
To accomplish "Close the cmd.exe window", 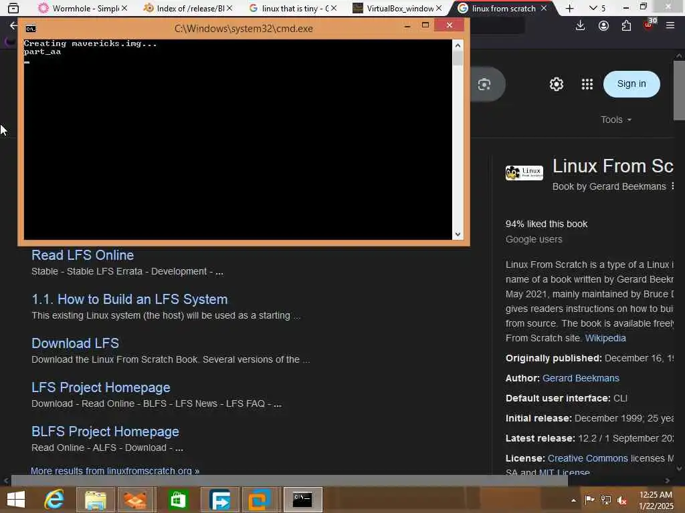I will pyautogui.click(x=449, y=25).
